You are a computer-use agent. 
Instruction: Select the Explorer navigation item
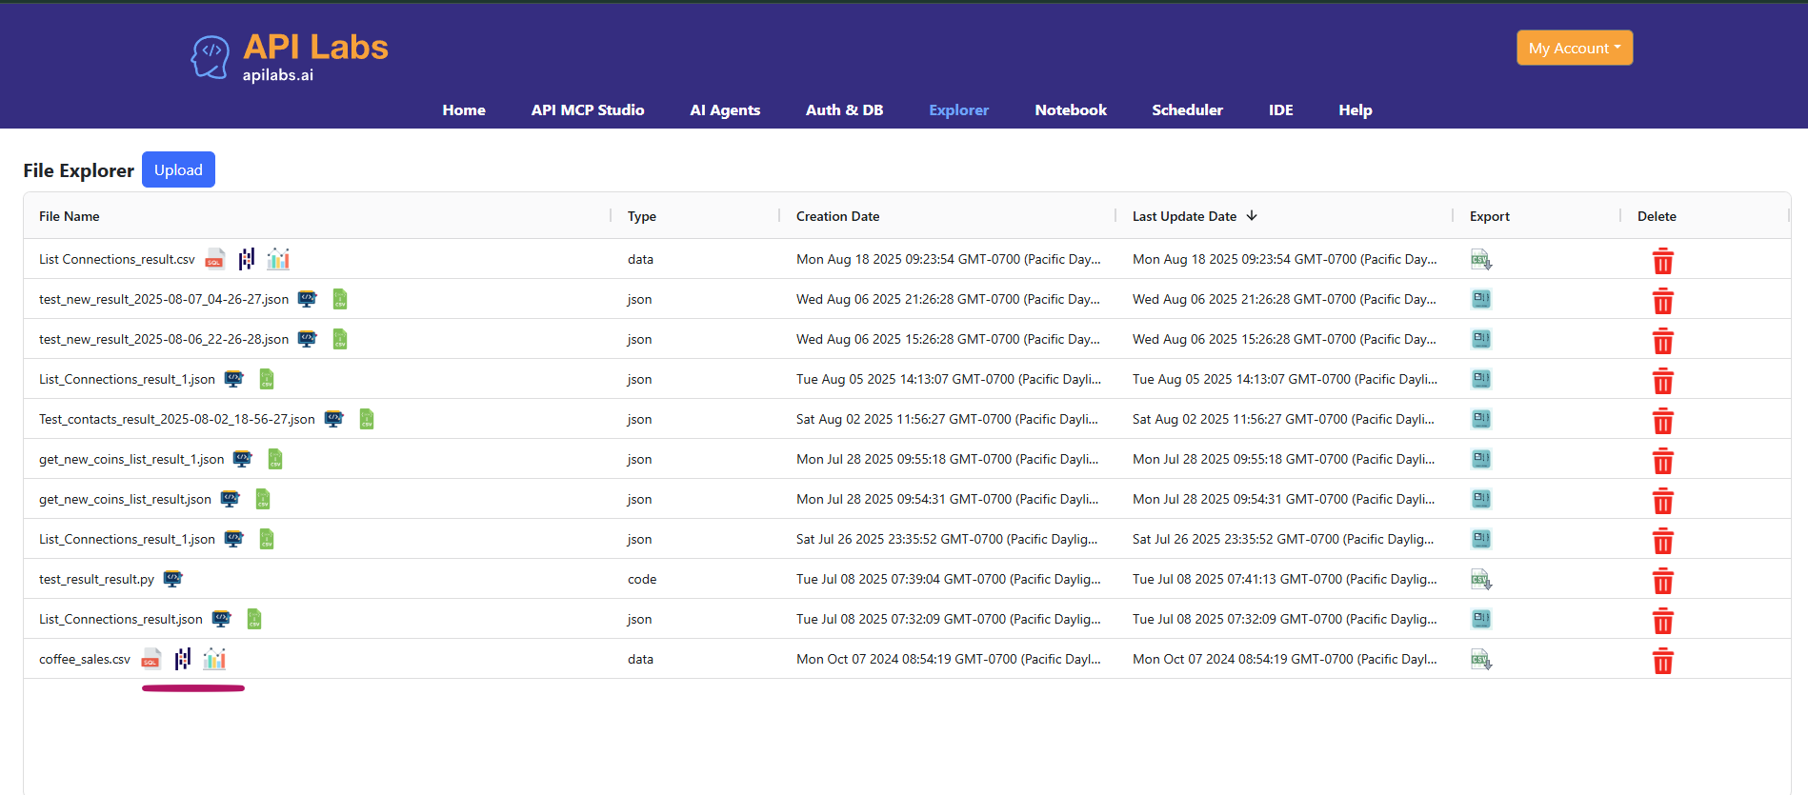959,109
